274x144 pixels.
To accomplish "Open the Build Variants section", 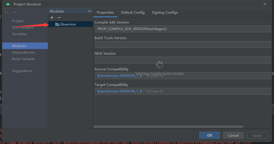I will pos(23,59).
